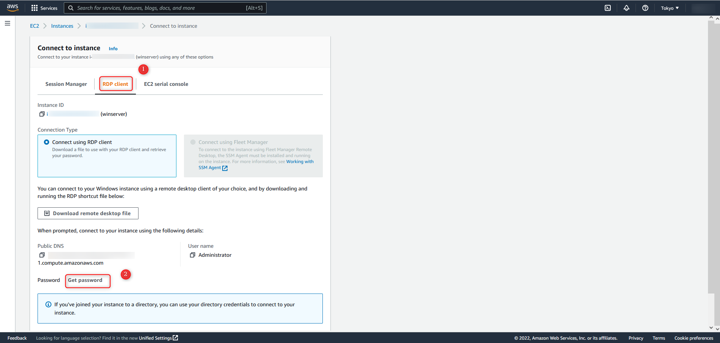The height and width of the screenshot is (343, 720).
Task: Open the Tokyo region dropdown
Action: click(x=670, y=8)
